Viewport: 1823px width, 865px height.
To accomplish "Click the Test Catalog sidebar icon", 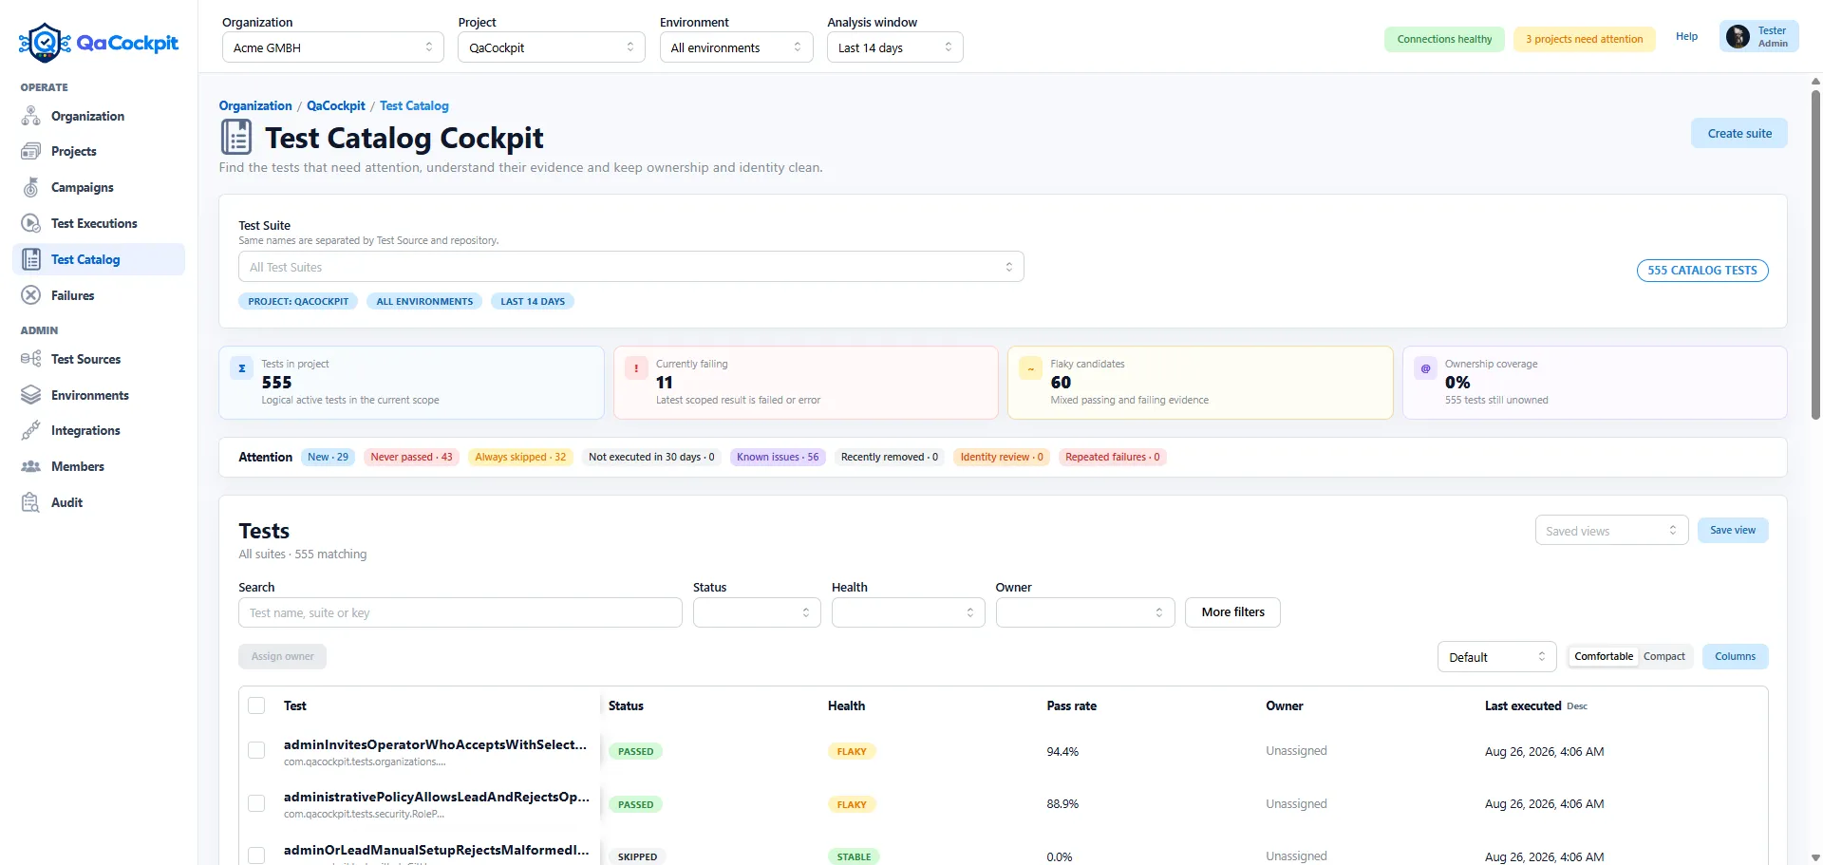I will pyautogui.click(x=31, y=259).
